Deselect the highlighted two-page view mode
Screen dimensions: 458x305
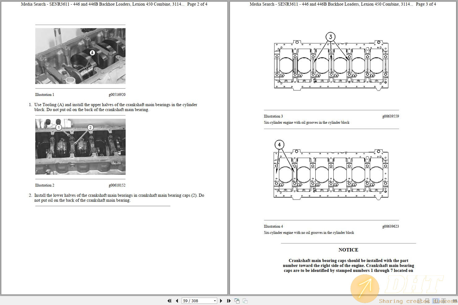click(436, 300)
